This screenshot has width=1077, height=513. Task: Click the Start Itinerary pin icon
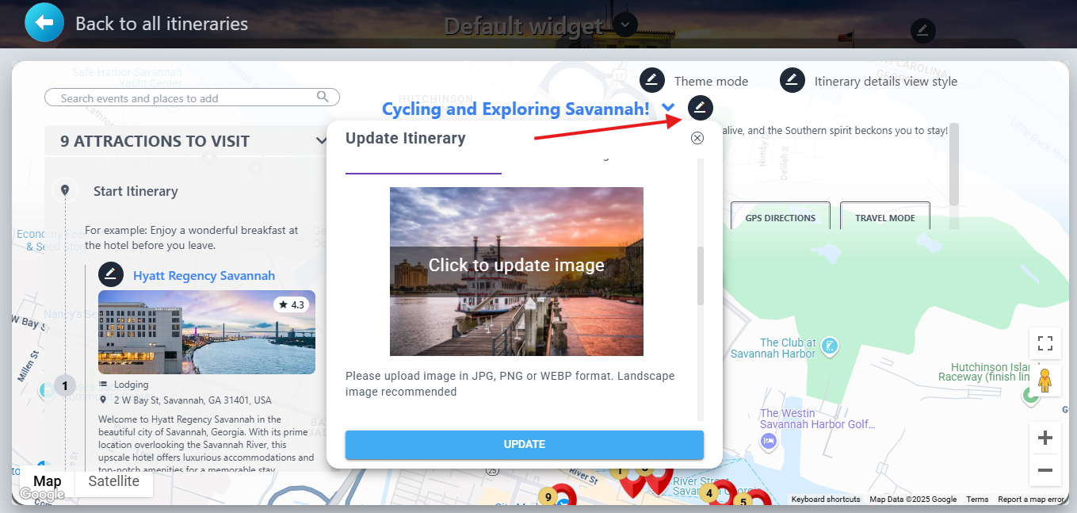click(65, 190)
